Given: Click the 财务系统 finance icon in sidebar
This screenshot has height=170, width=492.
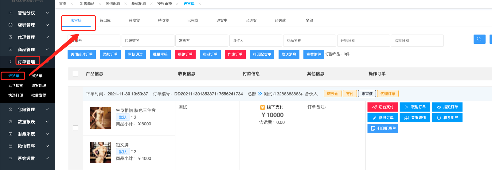Looking at the screenshot, I should (10, 134).
